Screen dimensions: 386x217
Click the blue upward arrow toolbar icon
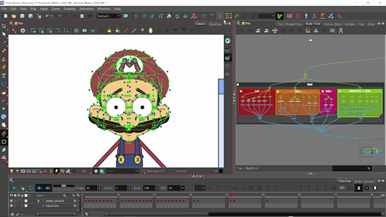click(306, 16)
